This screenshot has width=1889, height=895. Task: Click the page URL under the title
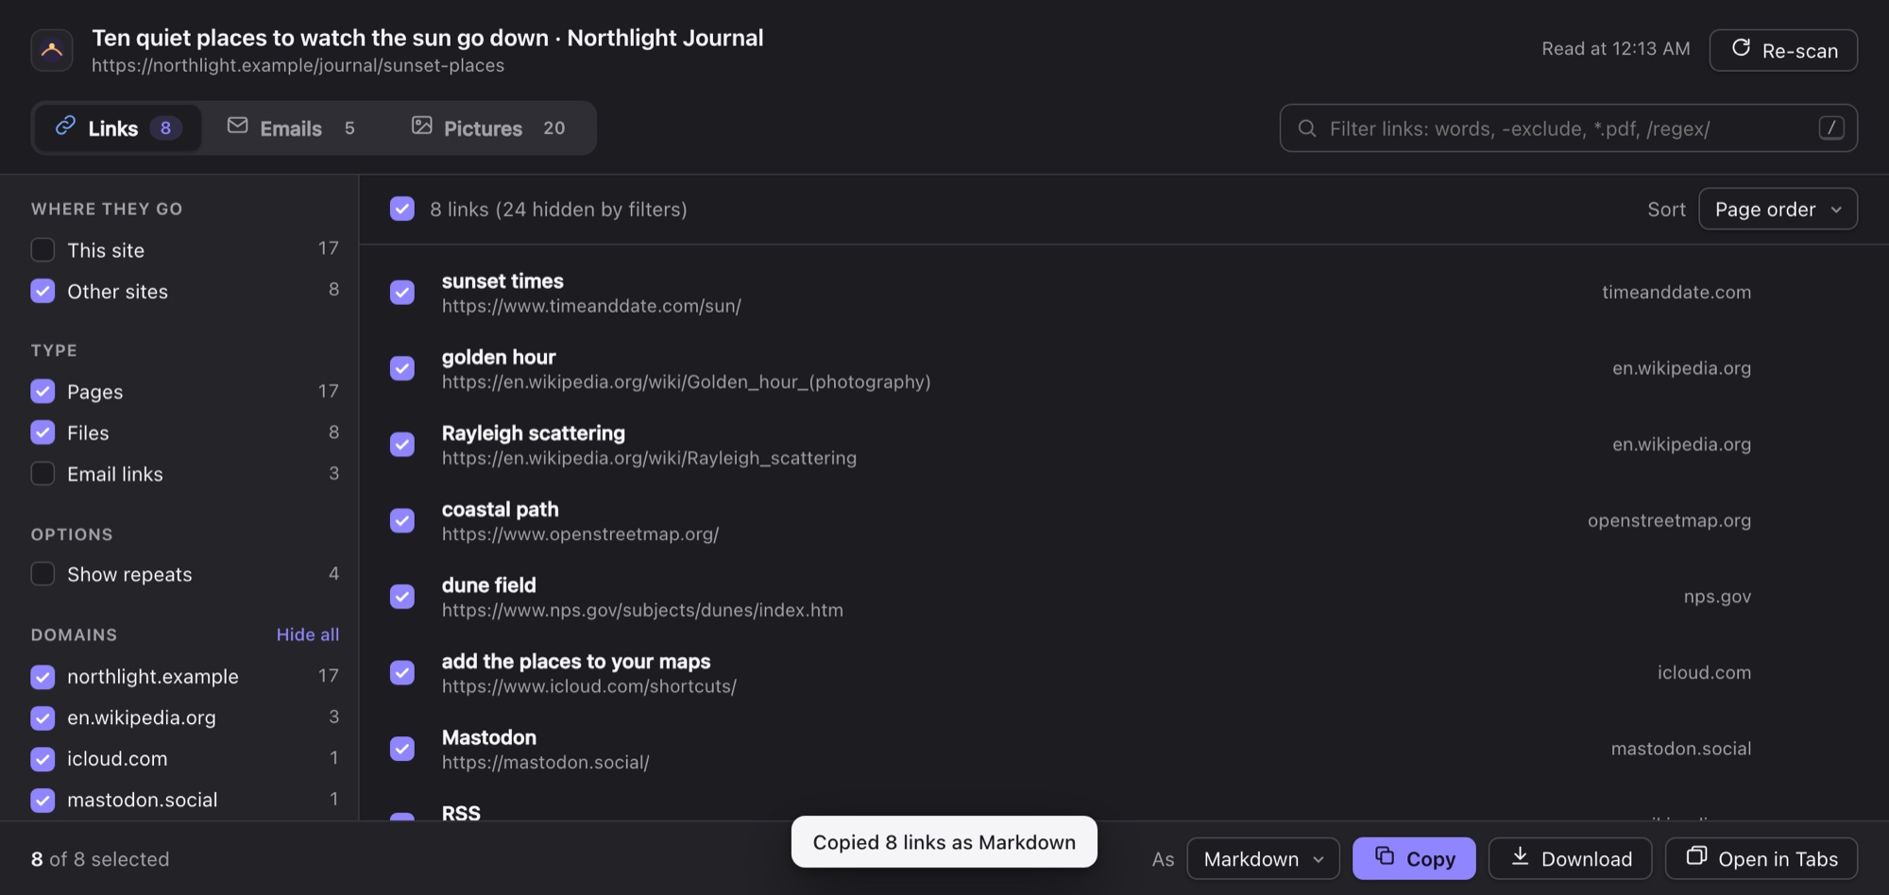click(x=298, y=65)
